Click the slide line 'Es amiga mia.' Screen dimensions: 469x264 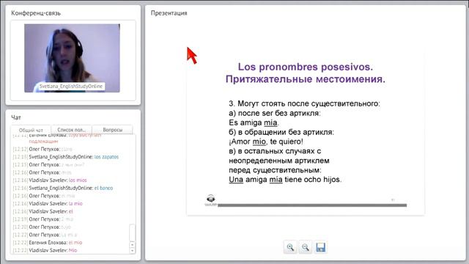[x=254, y=122]
